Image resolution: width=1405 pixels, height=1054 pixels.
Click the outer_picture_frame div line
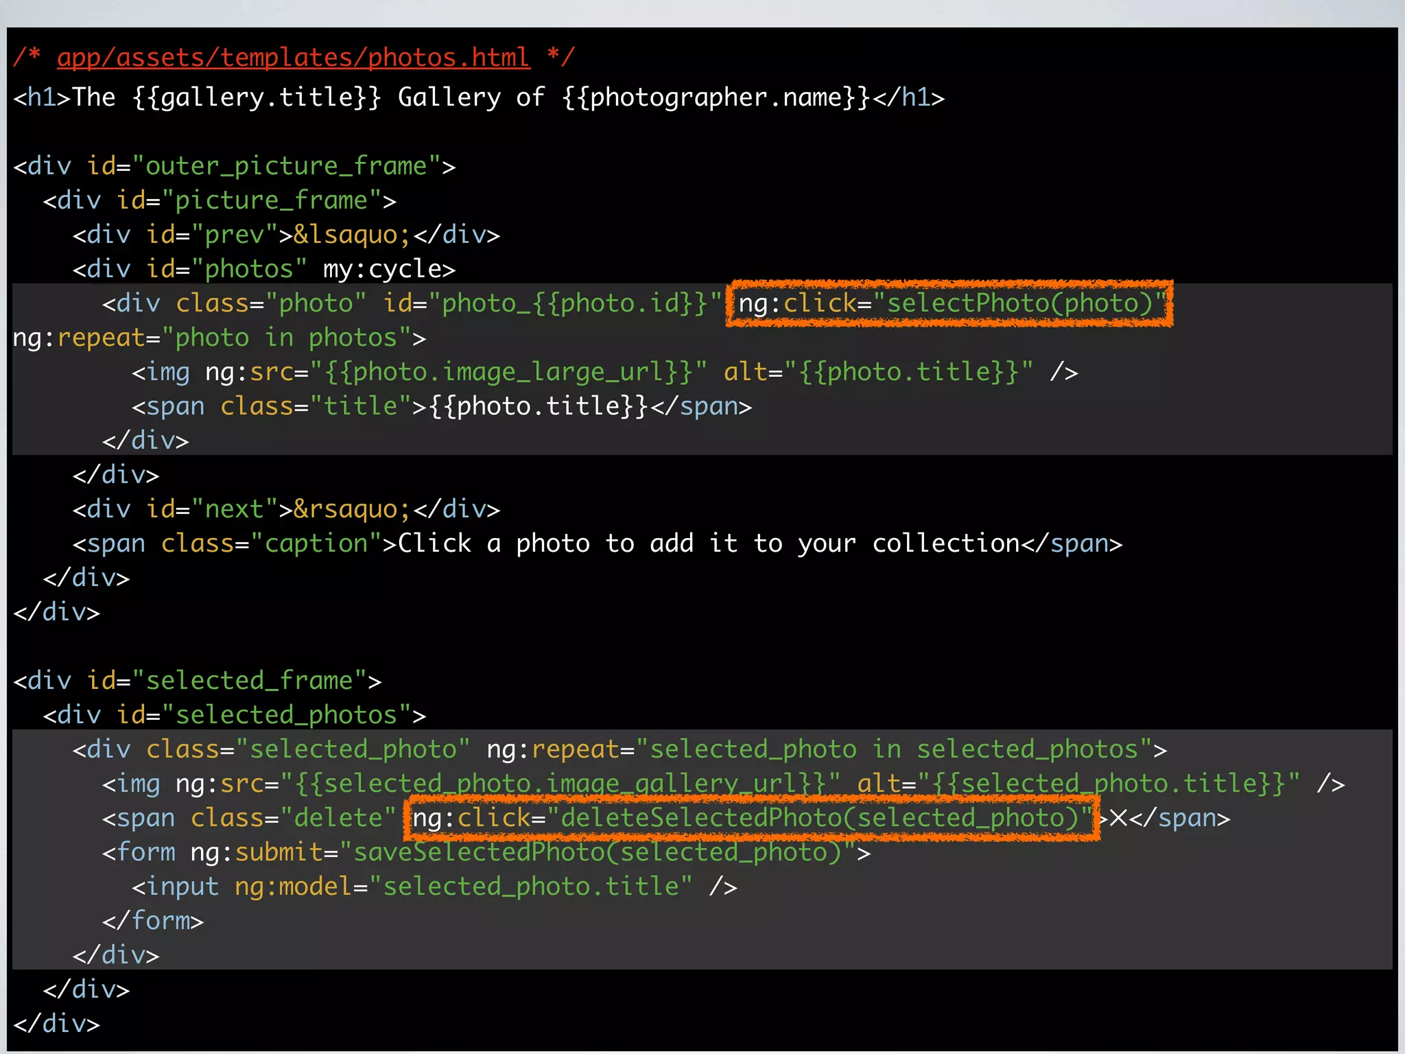[x=234, y=166]
